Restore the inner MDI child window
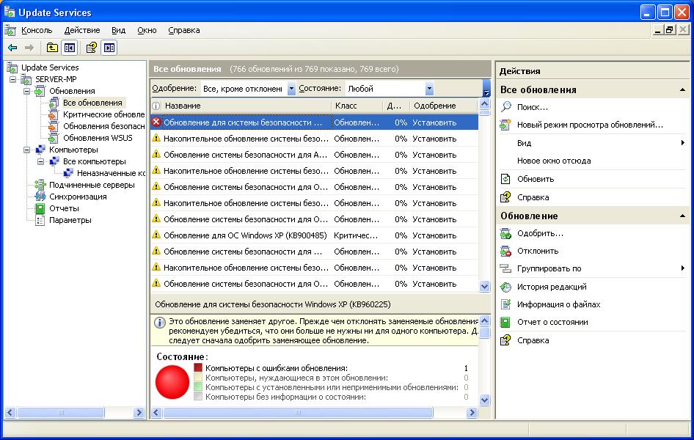694x440 pixels. point(669,29)
